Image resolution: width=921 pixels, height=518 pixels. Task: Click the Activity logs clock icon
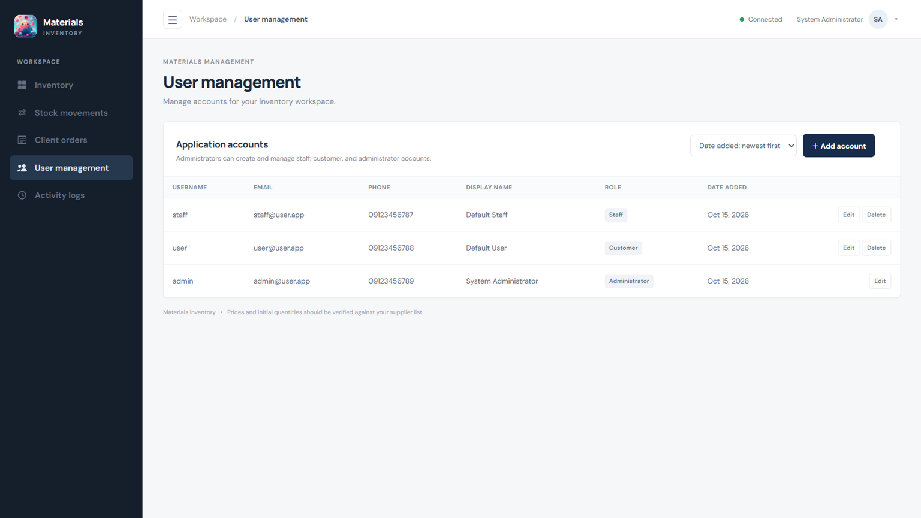tap(22, 195)
